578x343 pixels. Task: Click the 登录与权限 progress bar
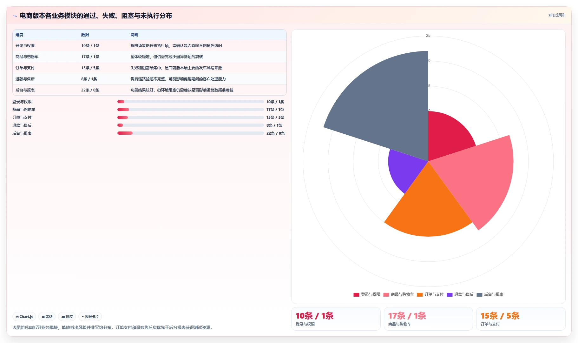point(191,102)
